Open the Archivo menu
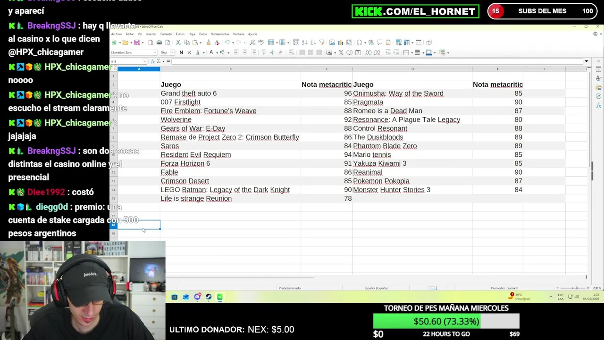The height and width of the screenshot is (340, 604). pos(116,34)
